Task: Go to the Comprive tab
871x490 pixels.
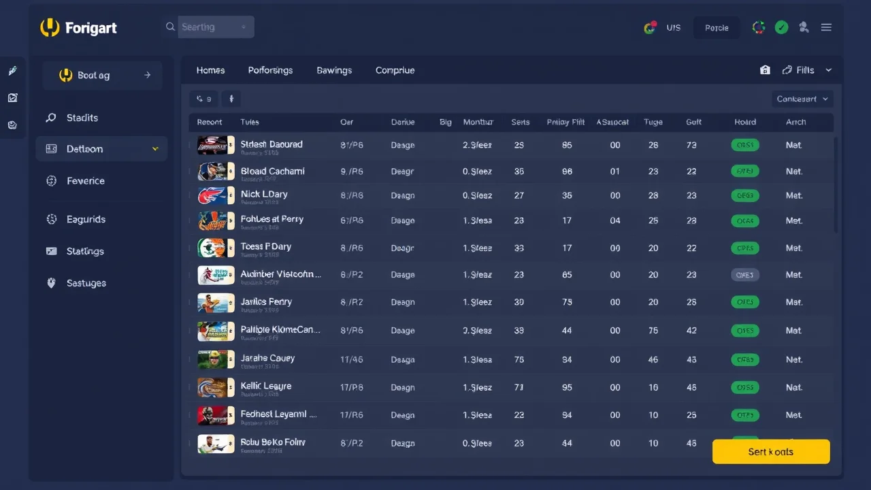Action: click(395, 70)
